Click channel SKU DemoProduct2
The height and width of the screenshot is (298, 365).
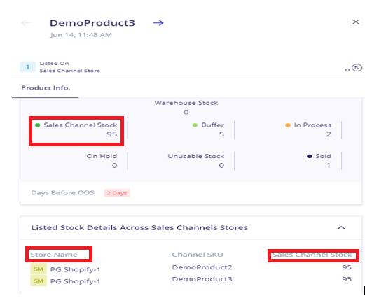click(x=202, y=267)
